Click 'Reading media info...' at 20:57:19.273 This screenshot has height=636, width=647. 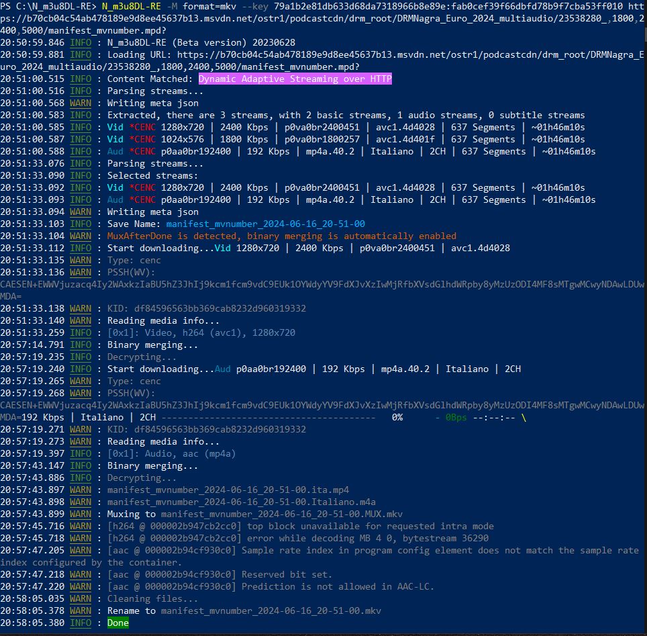pyautogui.click(x=163, y=441)
